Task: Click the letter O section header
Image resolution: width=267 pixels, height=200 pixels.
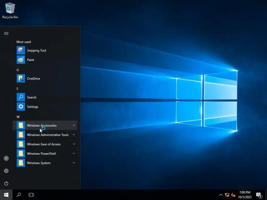Action: tap(18, 70)
